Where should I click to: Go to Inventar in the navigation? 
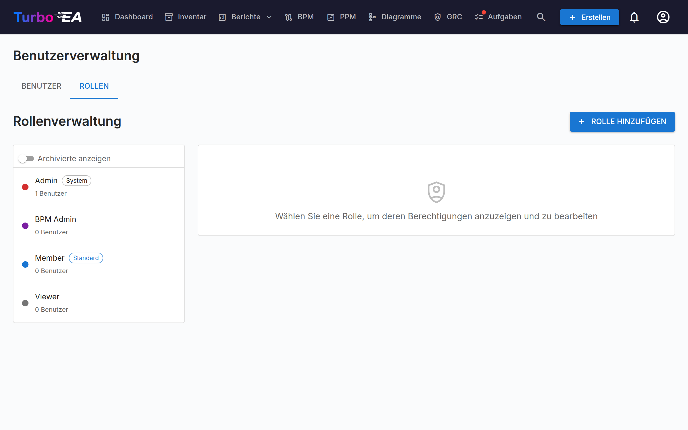point(185,17)
